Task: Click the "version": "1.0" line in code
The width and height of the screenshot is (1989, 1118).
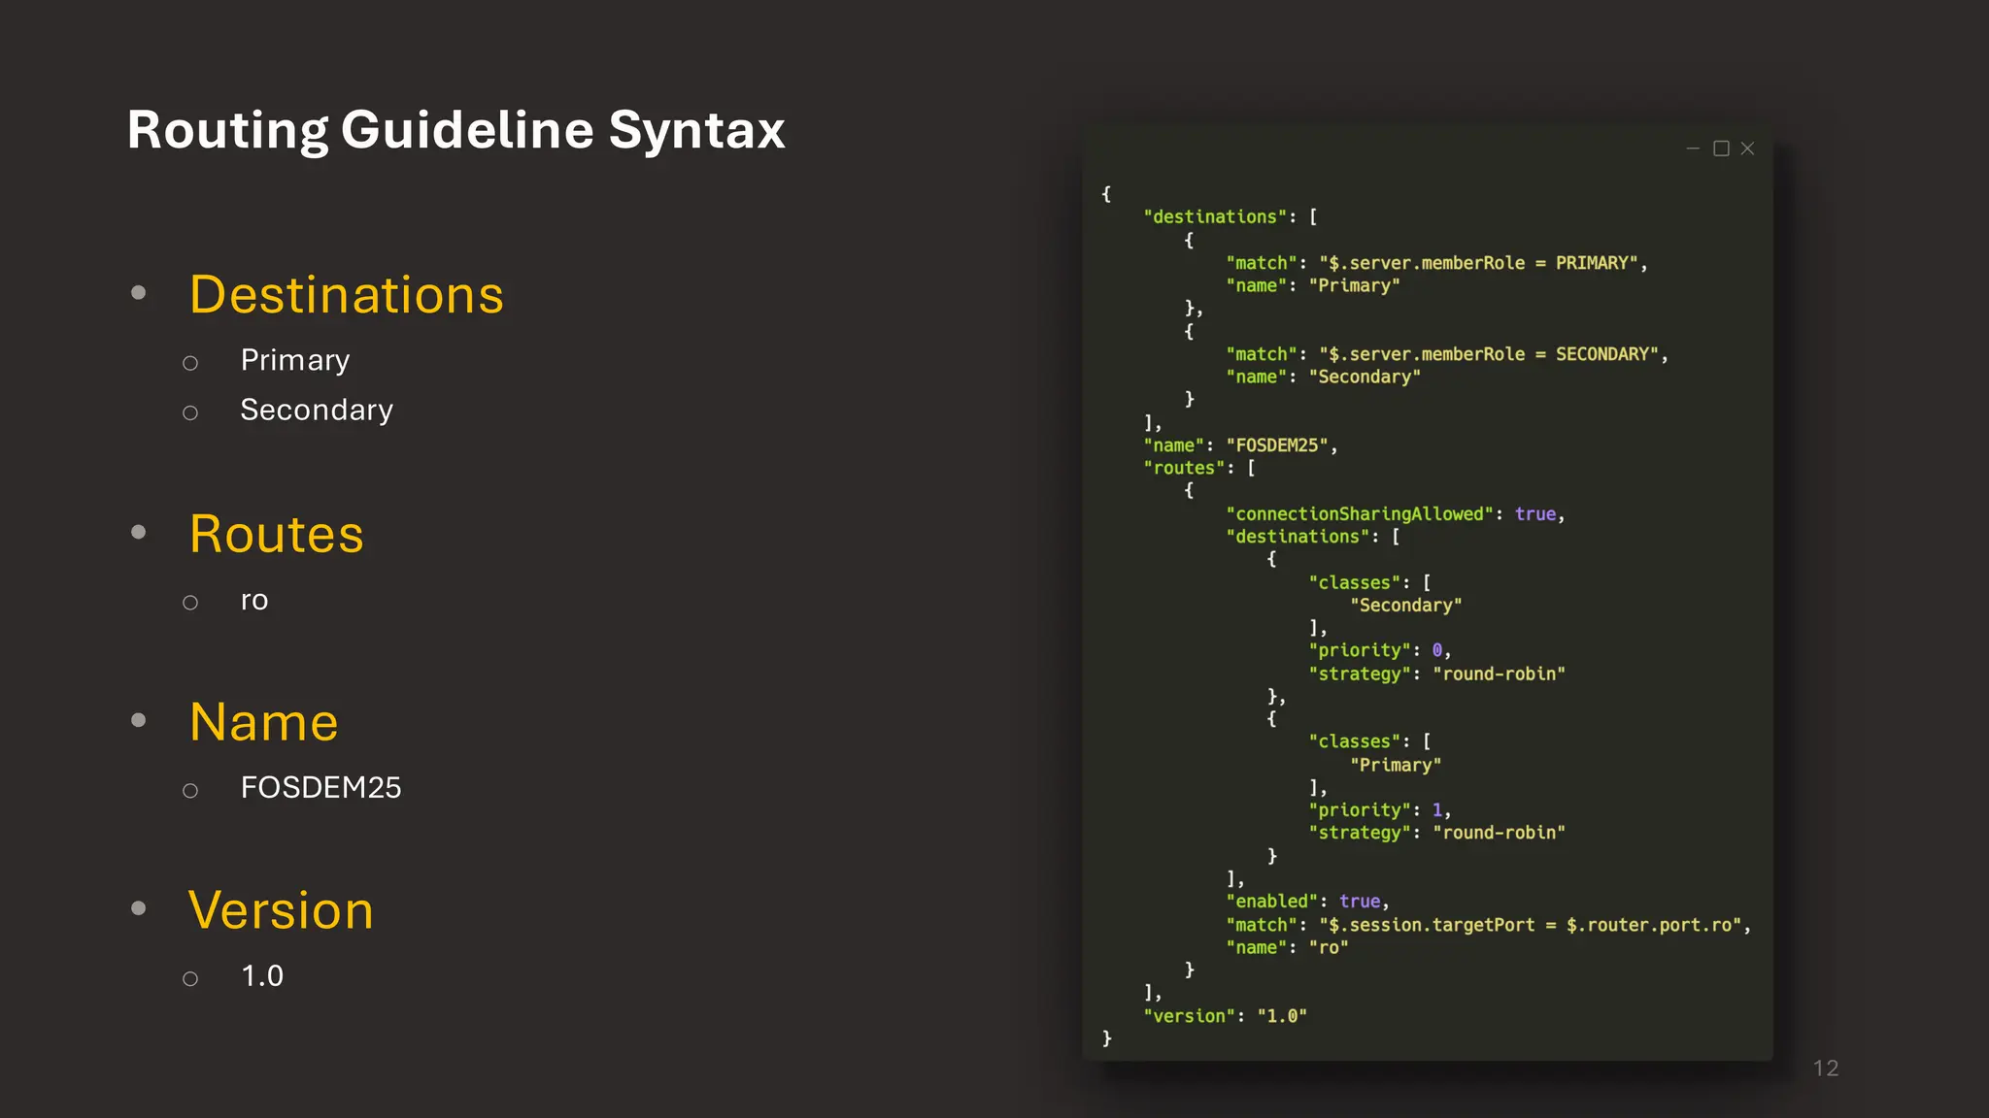Action: click(1226, 1016)
